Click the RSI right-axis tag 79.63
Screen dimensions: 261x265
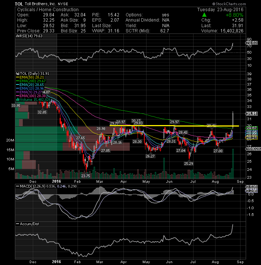pyautogui.click(x=251, y=43)
